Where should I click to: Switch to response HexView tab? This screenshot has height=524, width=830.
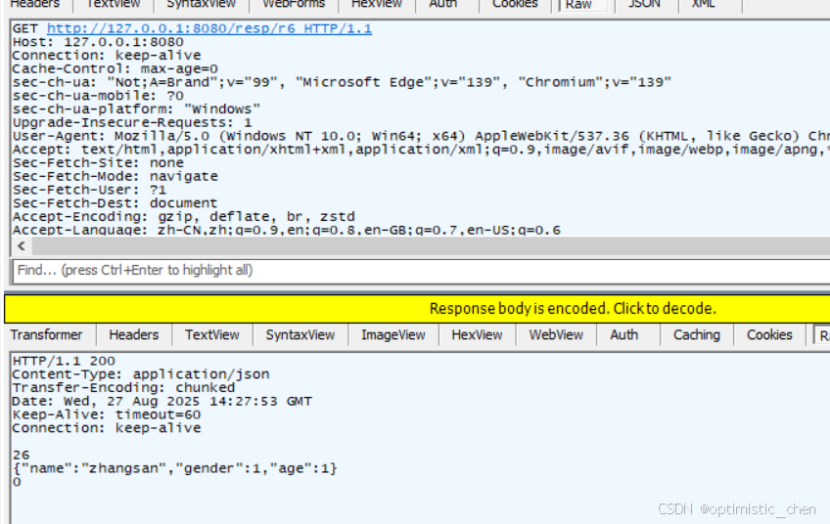click(x=477, y=335)
